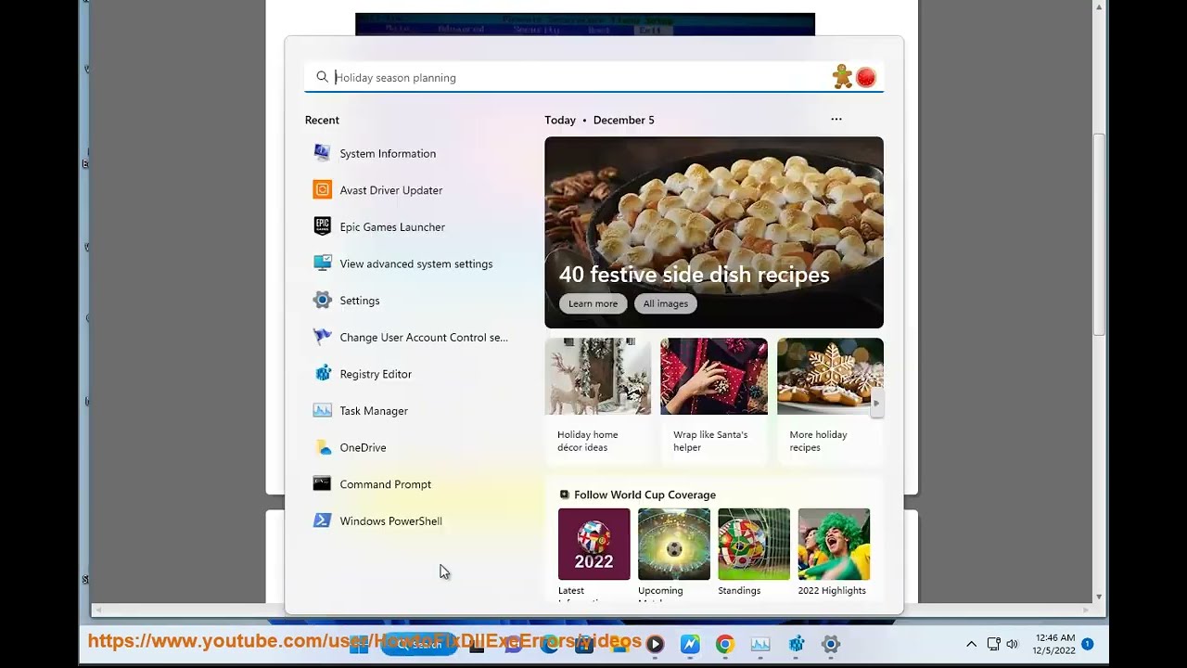Launch Avast Driver Updater
Image resolution: width=1187 pixels, height=668 pixels.
click(x=390, y=190)
